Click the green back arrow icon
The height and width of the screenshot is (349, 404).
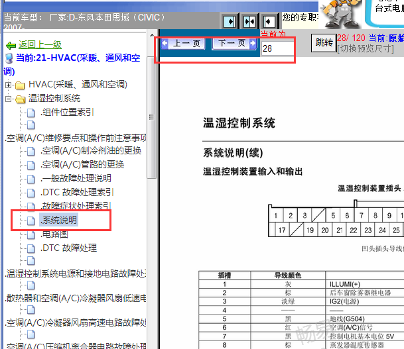[11, 46]
